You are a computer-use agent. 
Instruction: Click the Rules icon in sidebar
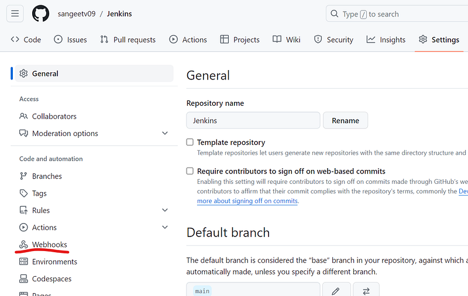click(23, 210)
